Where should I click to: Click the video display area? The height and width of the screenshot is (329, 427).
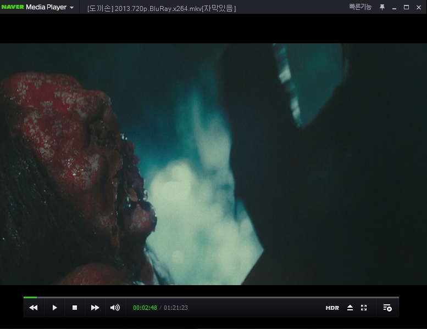coord(213,164)
